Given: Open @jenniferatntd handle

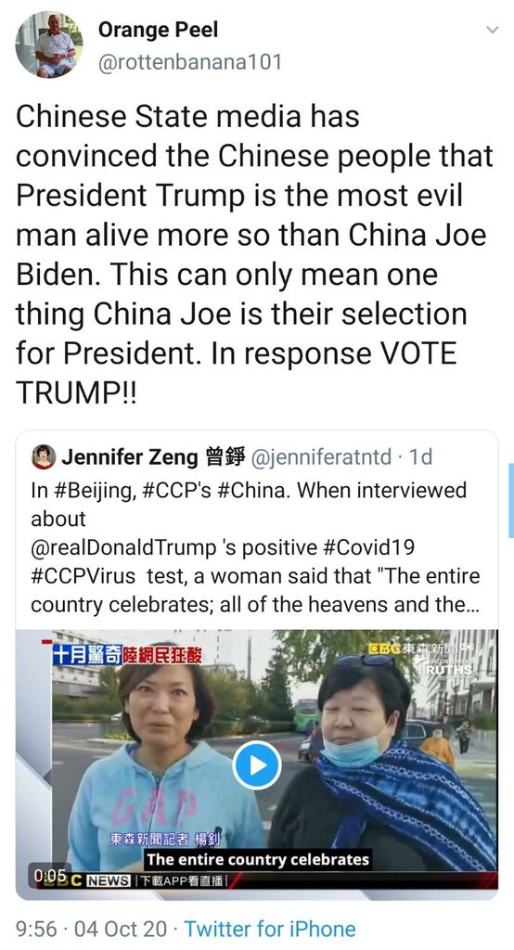Looking at the screenshot, I should click(x=321, y=457).
